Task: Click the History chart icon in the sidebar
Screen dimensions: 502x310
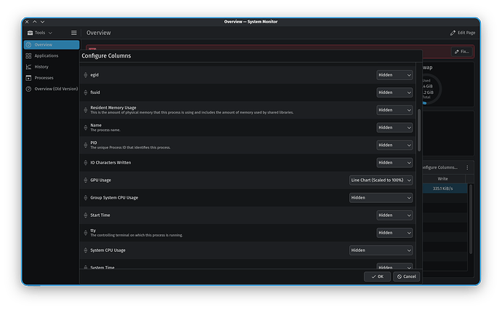Action: coord(28,66)
